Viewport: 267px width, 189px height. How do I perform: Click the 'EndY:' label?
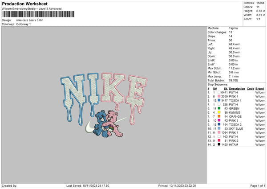[x=211, y=64]
